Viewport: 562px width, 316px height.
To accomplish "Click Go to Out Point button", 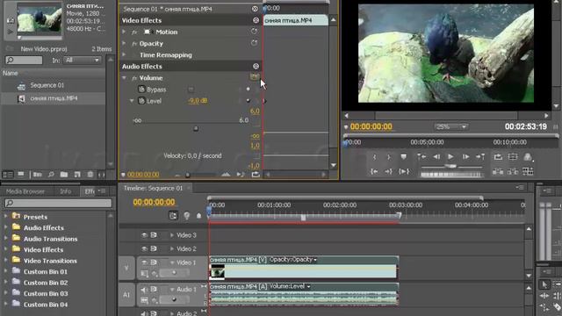I will [x=388, y=172].
